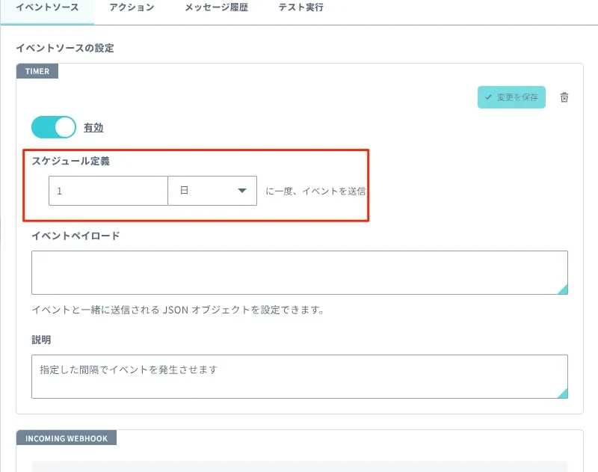Open the メッセージ履歴 tab

[216, 7]
